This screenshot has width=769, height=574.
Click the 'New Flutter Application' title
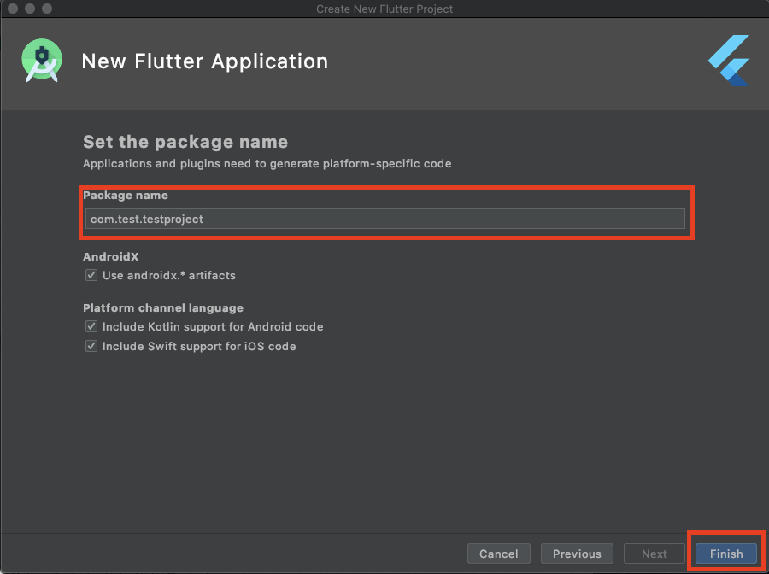coord(204,61)
